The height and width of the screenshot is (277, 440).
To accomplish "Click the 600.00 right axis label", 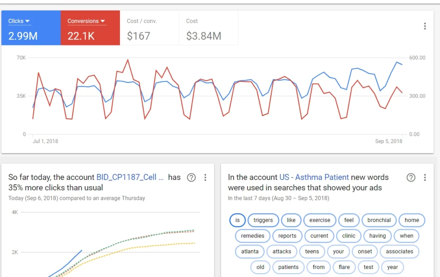I will pos(417,58).
